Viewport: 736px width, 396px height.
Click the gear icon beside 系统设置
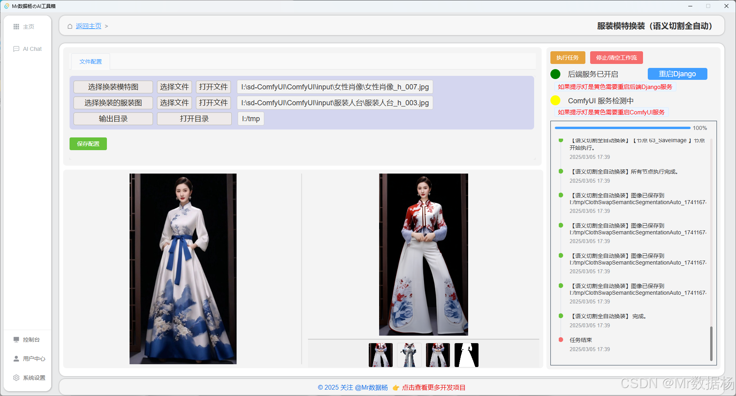(x=16, y=378)
